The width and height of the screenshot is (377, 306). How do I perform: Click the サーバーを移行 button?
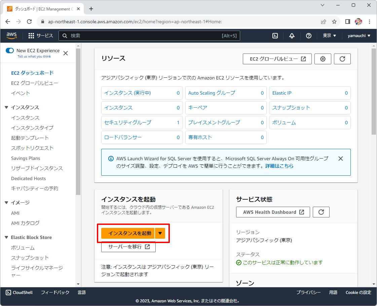coord(128,247)
